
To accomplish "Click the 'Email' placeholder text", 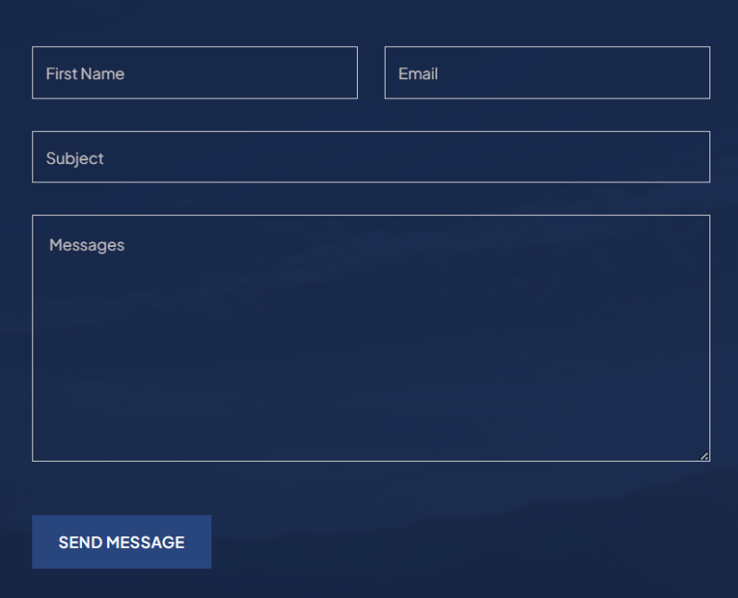I will 418,74.
